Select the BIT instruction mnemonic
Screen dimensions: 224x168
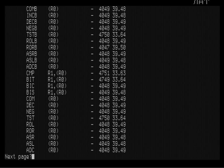point(30,80)
